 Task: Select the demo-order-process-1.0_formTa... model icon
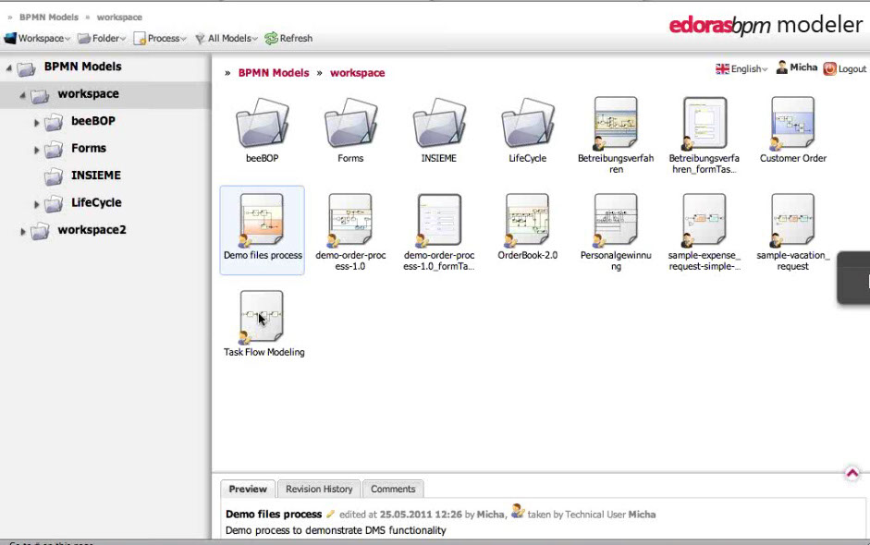pyautogui.click(x=438, y=220)
